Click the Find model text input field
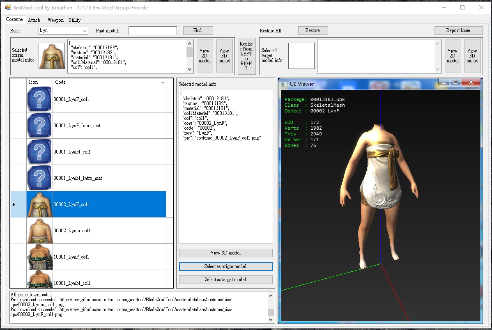Image resolution: width=492 pixels, height=330 pixels. point(152,31)
